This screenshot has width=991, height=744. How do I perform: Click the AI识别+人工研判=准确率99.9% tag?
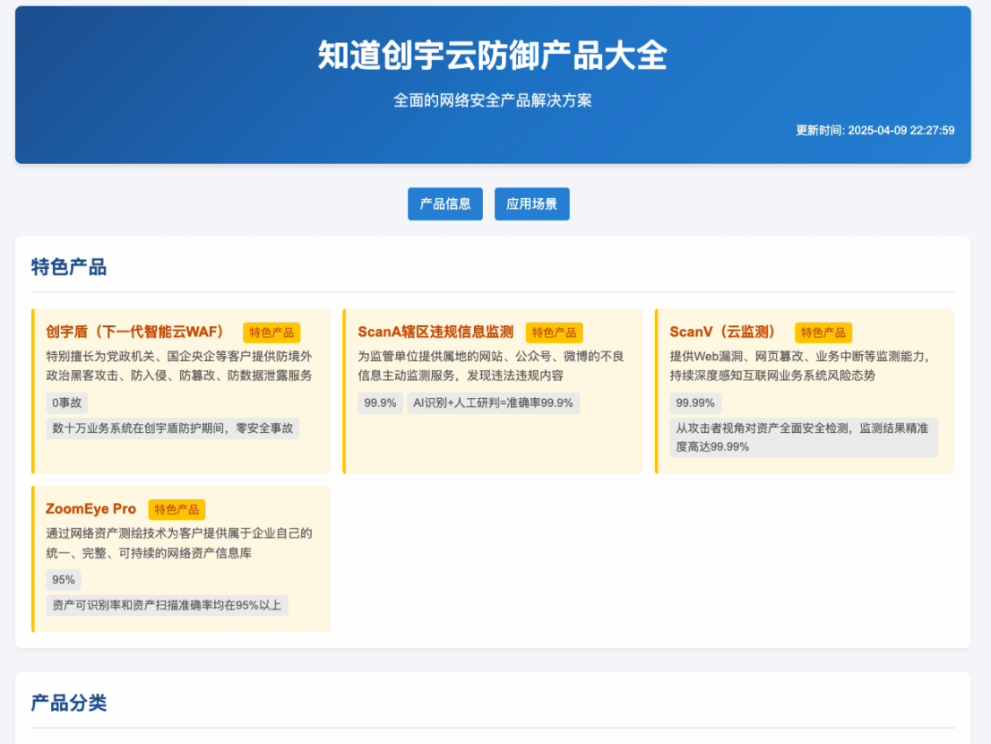click(x=493, y=402)
